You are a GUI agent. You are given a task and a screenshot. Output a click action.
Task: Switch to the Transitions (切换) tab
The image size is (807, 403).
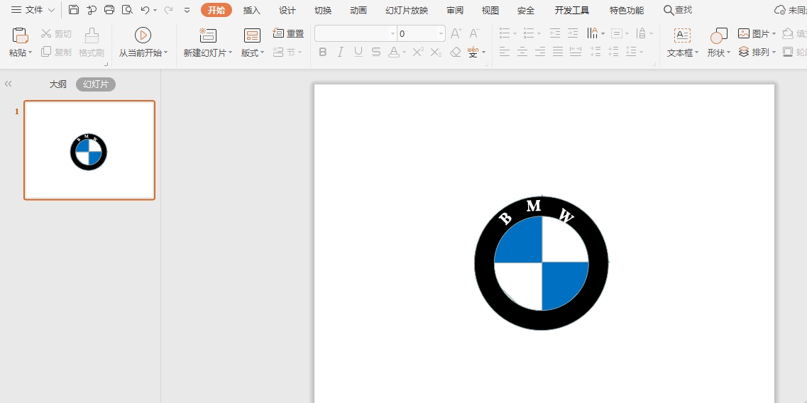(x=323, y=11)
